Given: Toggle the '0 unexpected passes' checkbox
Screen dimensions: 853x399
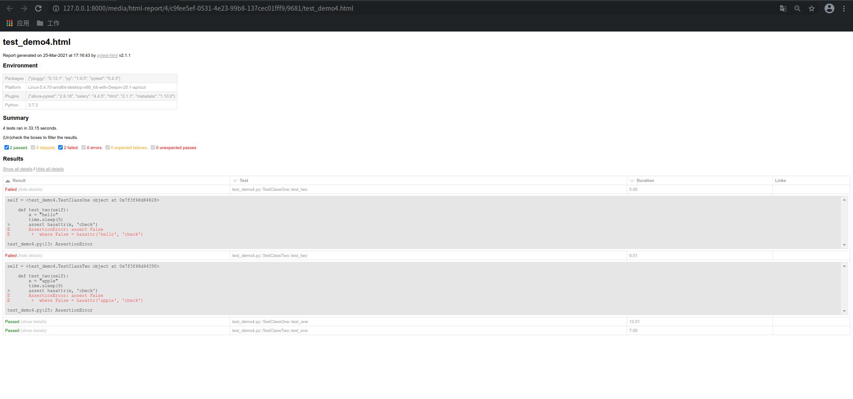Looking at the screenshot, I should pos(153,147).
